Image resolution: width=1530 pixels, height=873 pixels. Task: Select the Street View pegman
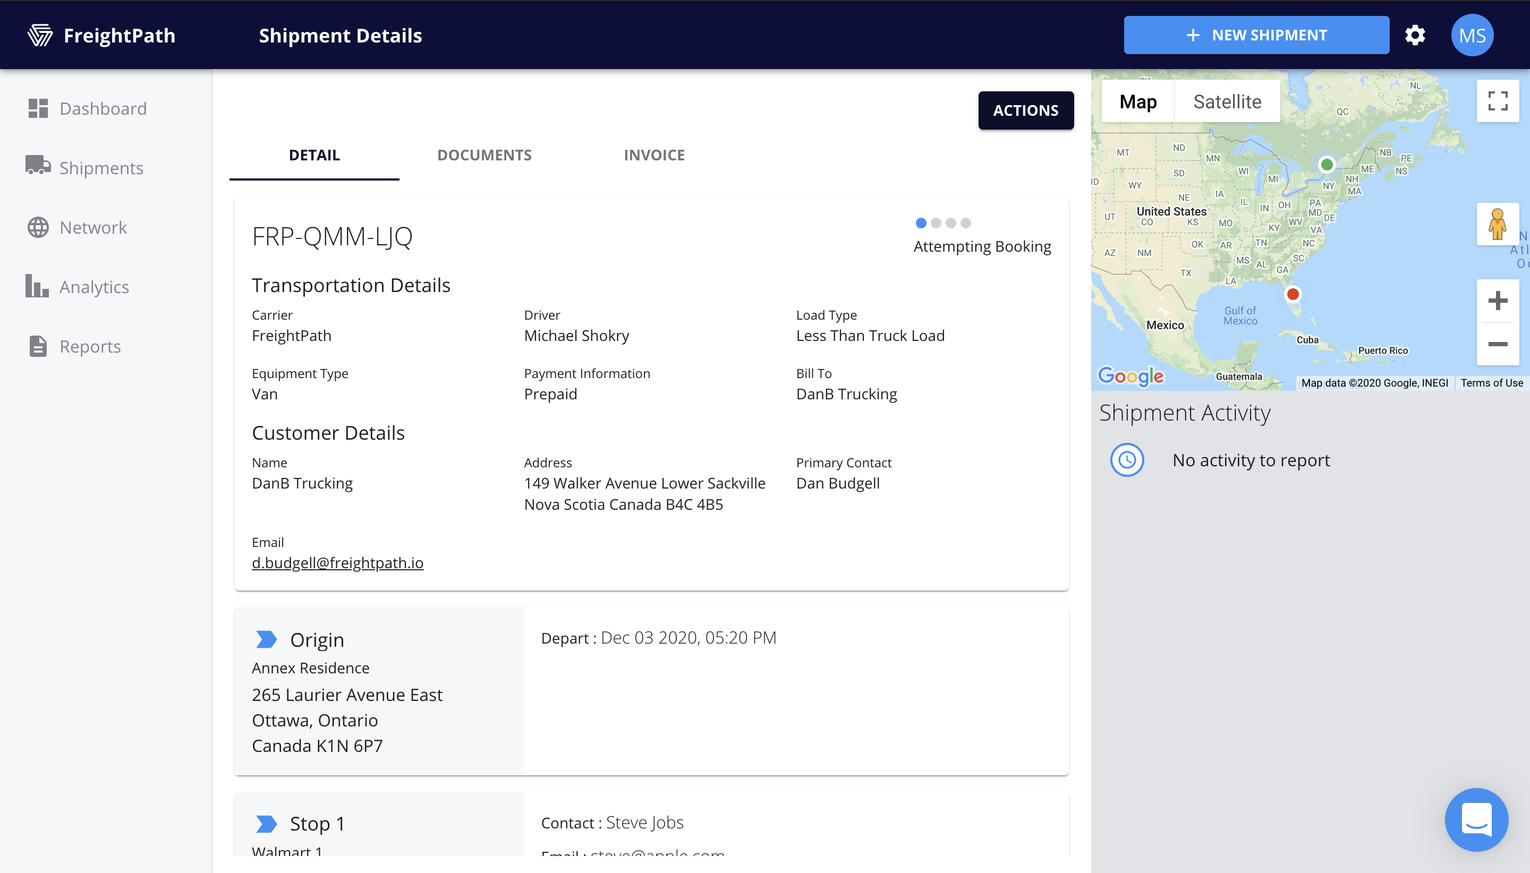coord(1497,224)
